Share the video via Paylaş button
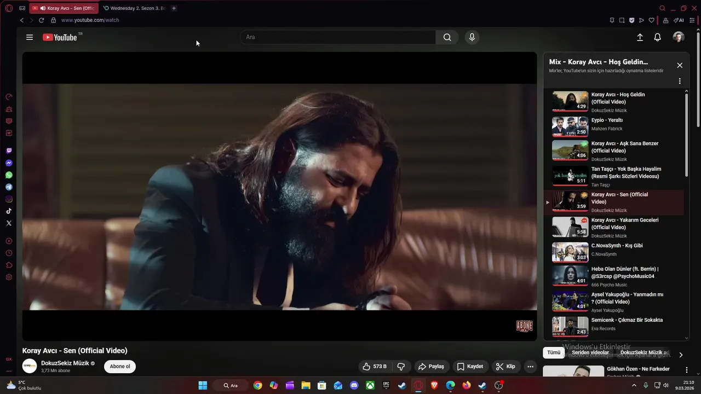Image resolution: width=701 pixels, height=394 pixels. tap(432, 367)
